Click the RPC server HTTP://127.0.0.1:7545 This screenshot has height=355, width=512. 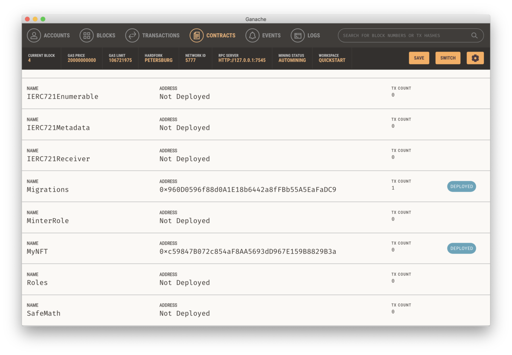[242, 60]
